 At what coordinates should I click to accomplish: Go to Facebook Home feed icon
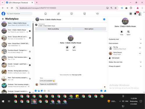[x=46, y=14]
